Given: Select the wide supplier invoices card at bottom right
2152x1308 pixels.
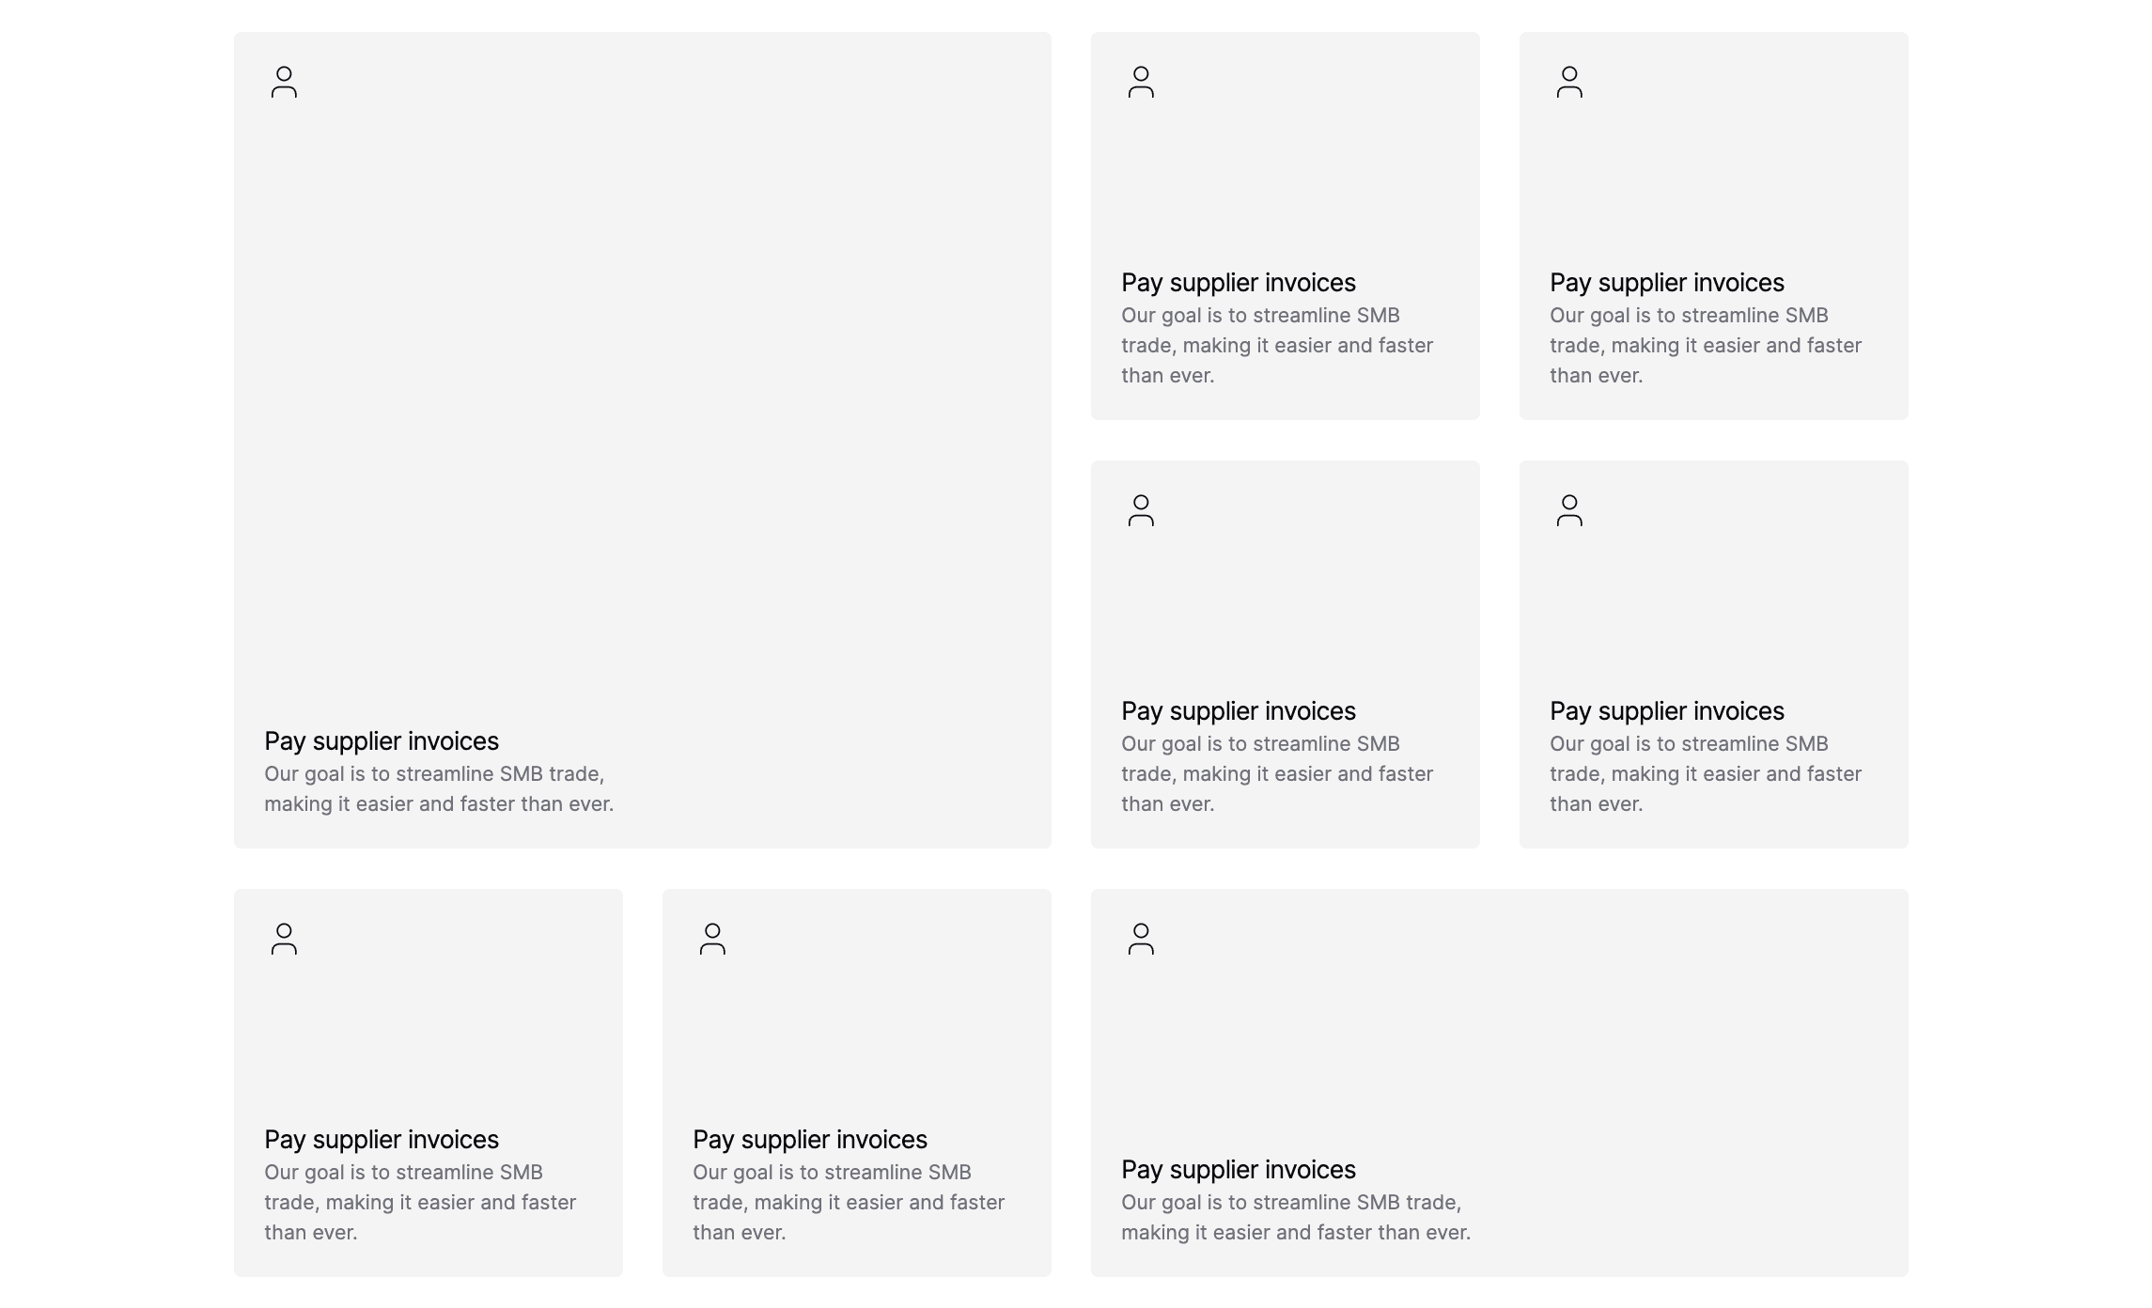Looking at the screenshot, I should tap(1598, 1034).
